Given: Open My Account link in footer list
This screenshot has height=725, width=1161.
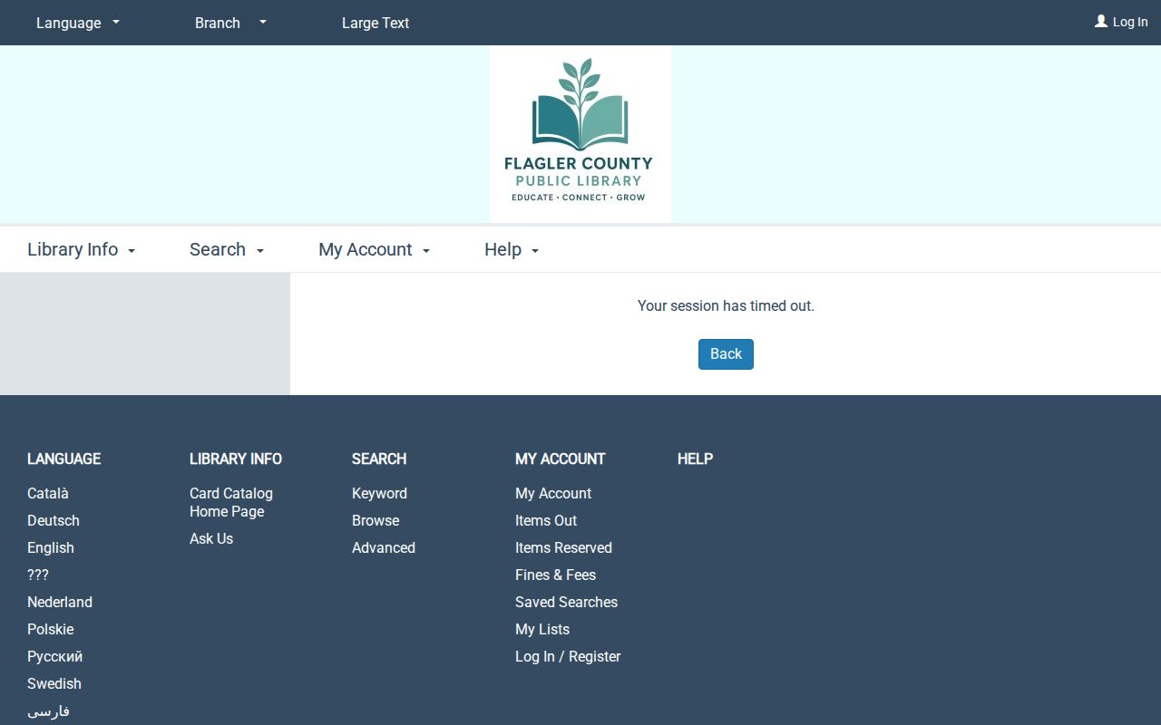Looking at the screenshot, I should [x=553, y=493].
